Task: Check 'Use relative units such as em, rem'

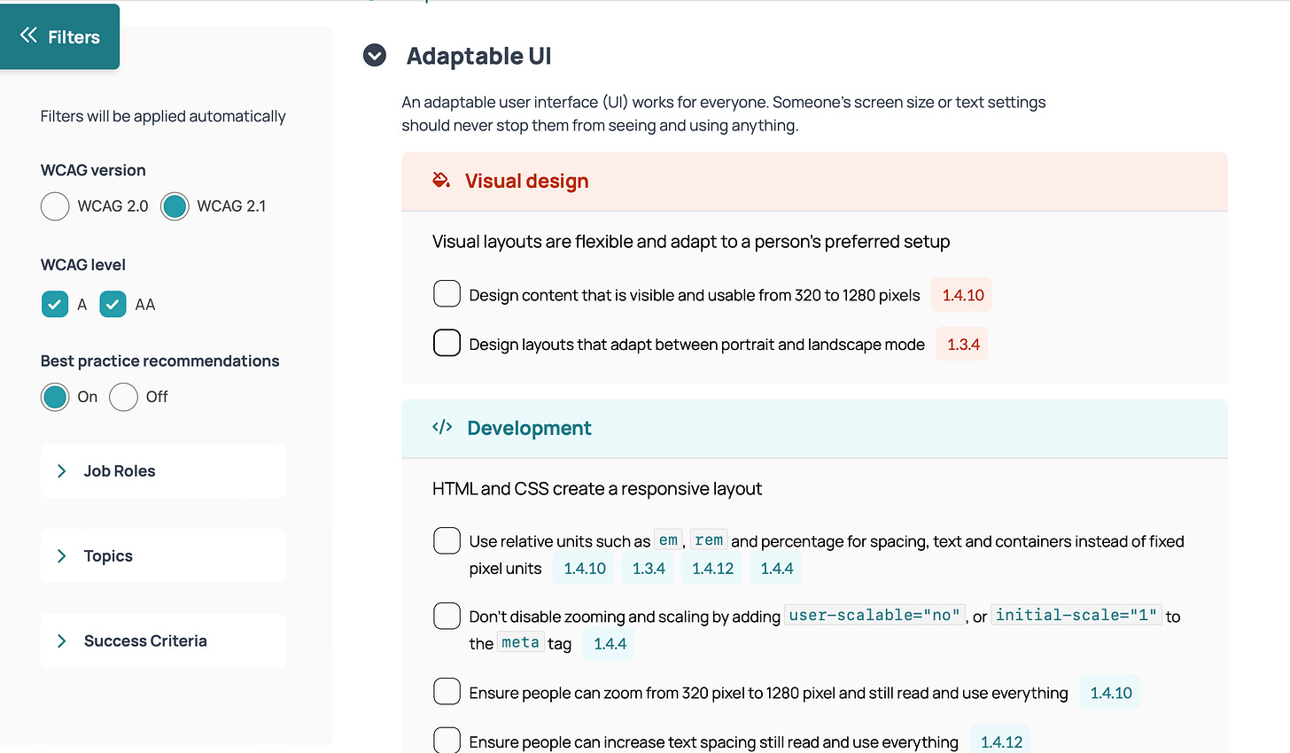Action: (x=447, y=540)
